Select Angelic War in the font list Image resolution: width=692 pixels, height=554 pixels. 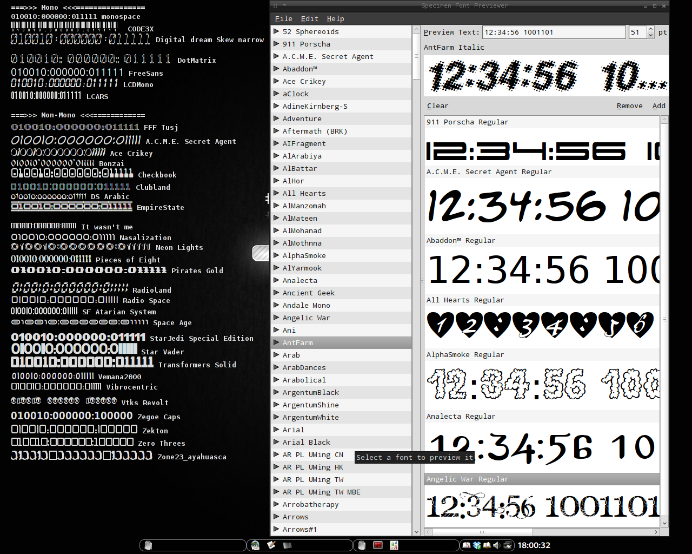(341, 318)
